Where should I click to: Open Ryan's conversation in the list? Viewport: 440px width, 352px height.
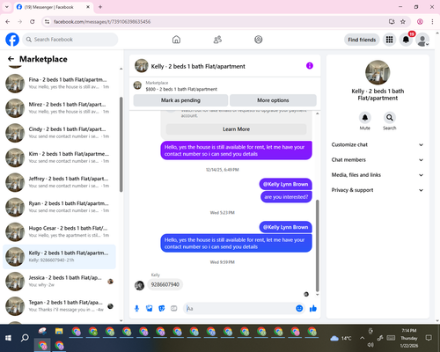coord(59,207)
